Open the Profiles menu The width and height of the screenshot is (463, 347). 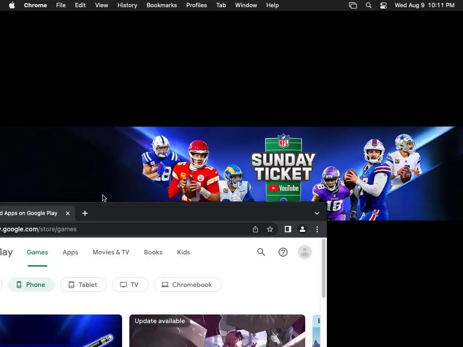(x=196, y=5)
